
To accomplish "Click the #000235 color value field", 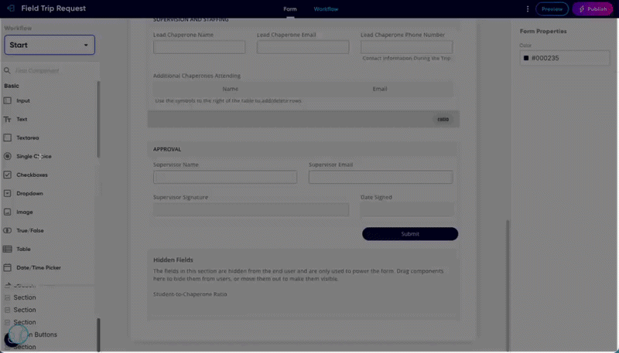I will click(x=565, y=58).
